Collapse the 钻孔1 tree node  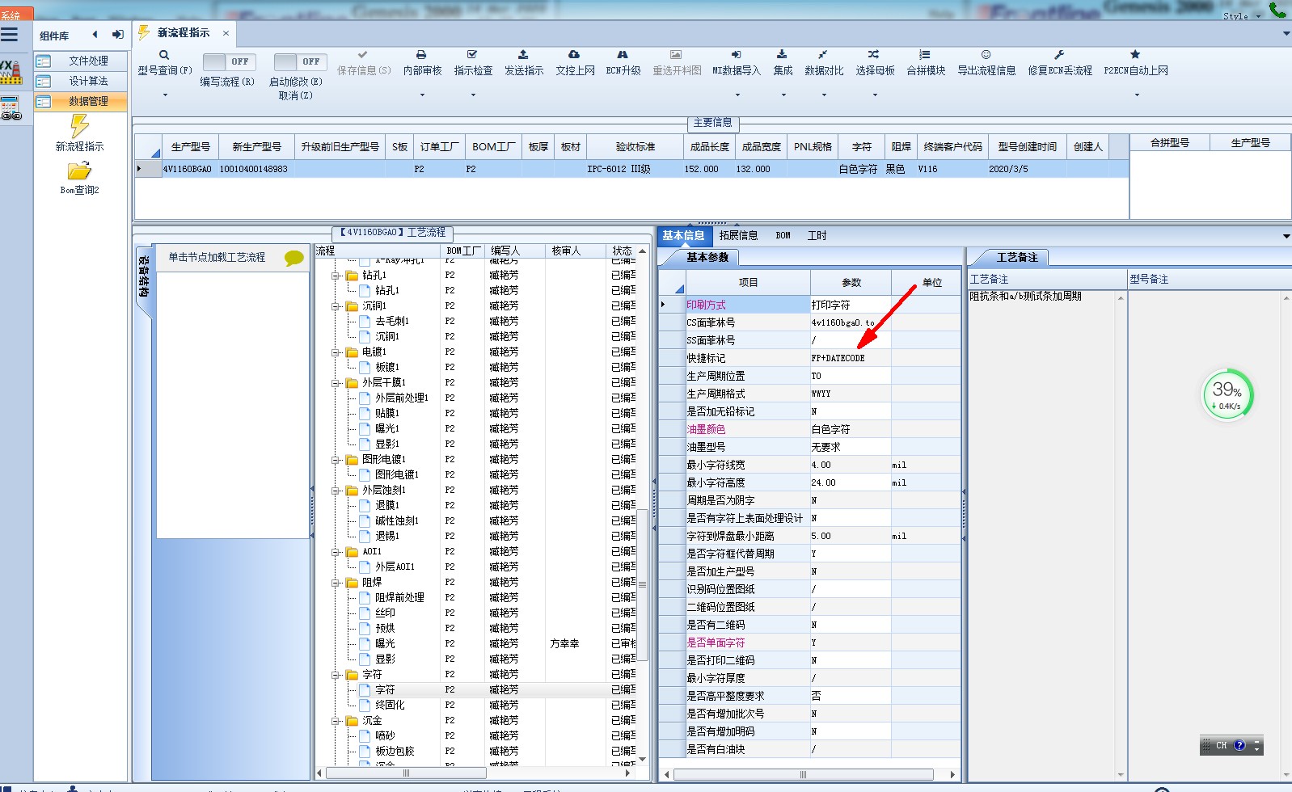tap(336, 276)
